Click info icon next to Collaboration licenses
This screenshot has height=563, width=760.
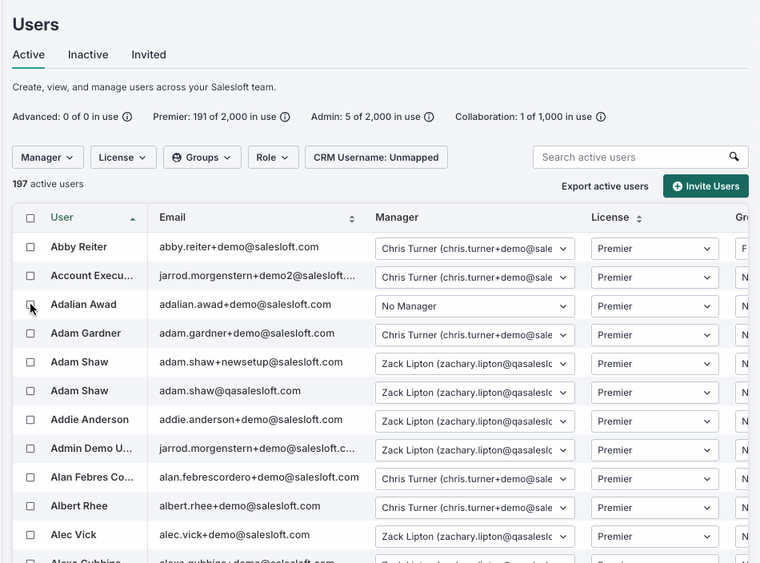pyautogui.click(x=601, y=117)
